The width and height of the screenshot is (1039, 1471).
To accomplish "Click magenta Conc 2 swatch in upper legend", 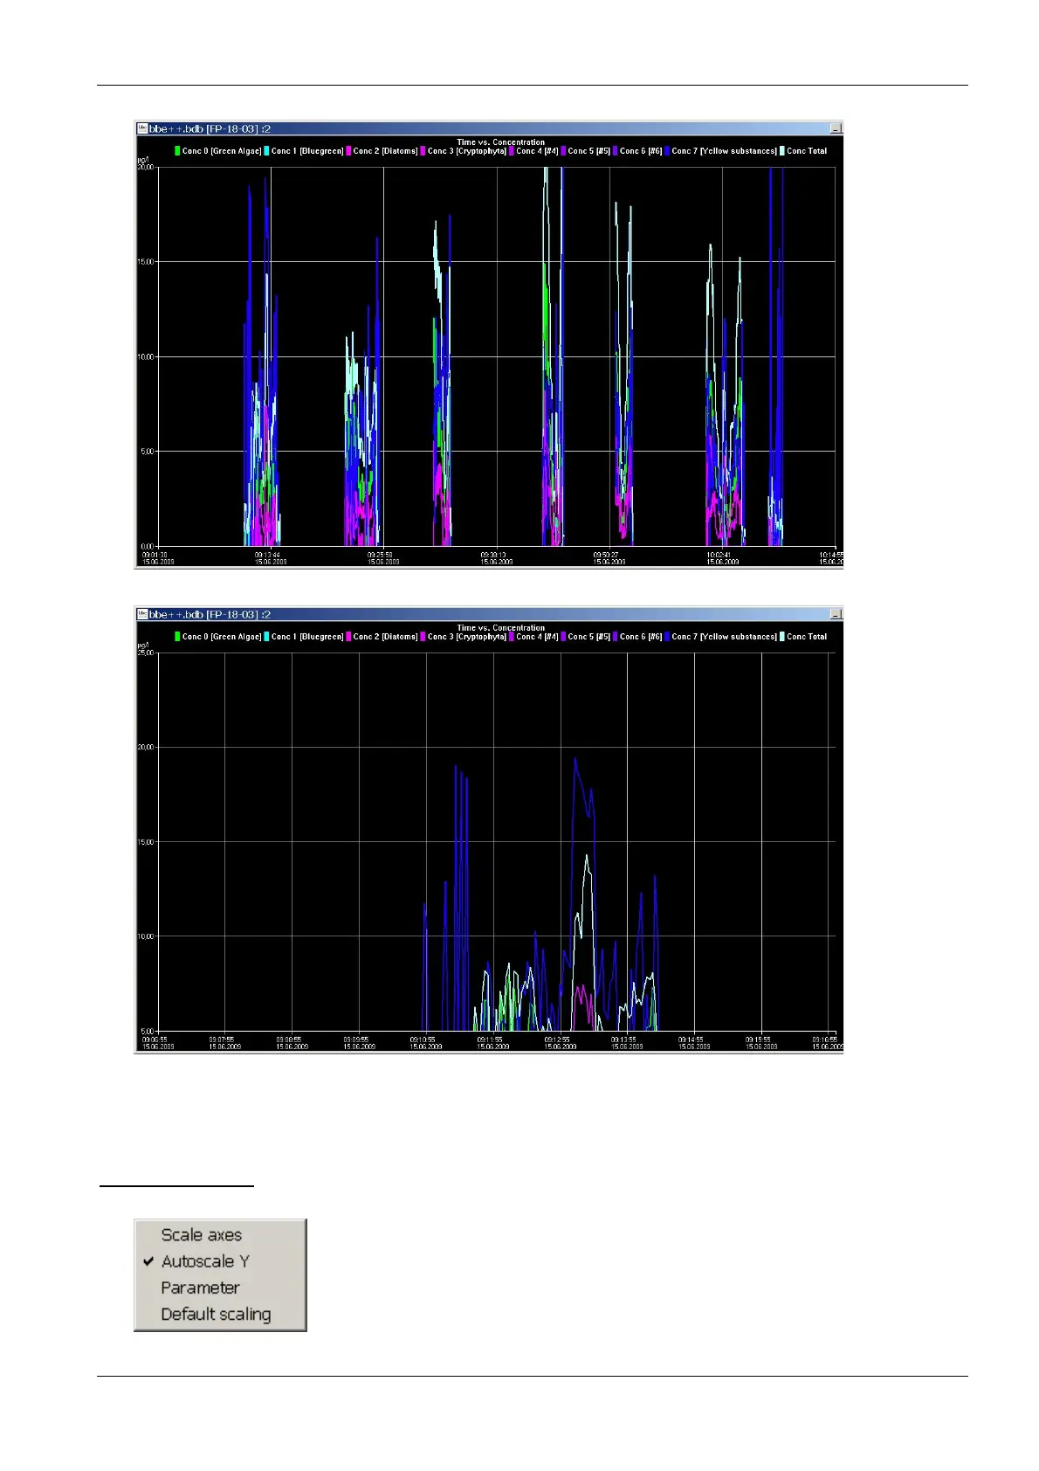I will tap(348, 151).
